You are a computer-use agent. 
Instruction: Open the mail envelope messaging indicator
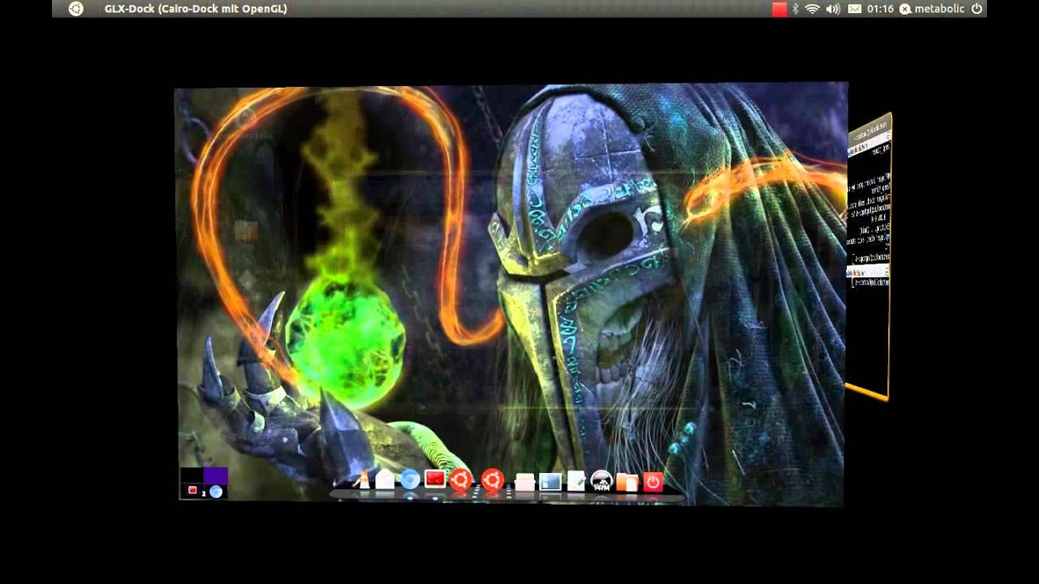pos(855,9)
